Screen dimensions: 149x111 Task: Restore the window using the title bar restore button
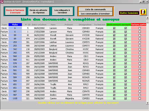point(144,2)
